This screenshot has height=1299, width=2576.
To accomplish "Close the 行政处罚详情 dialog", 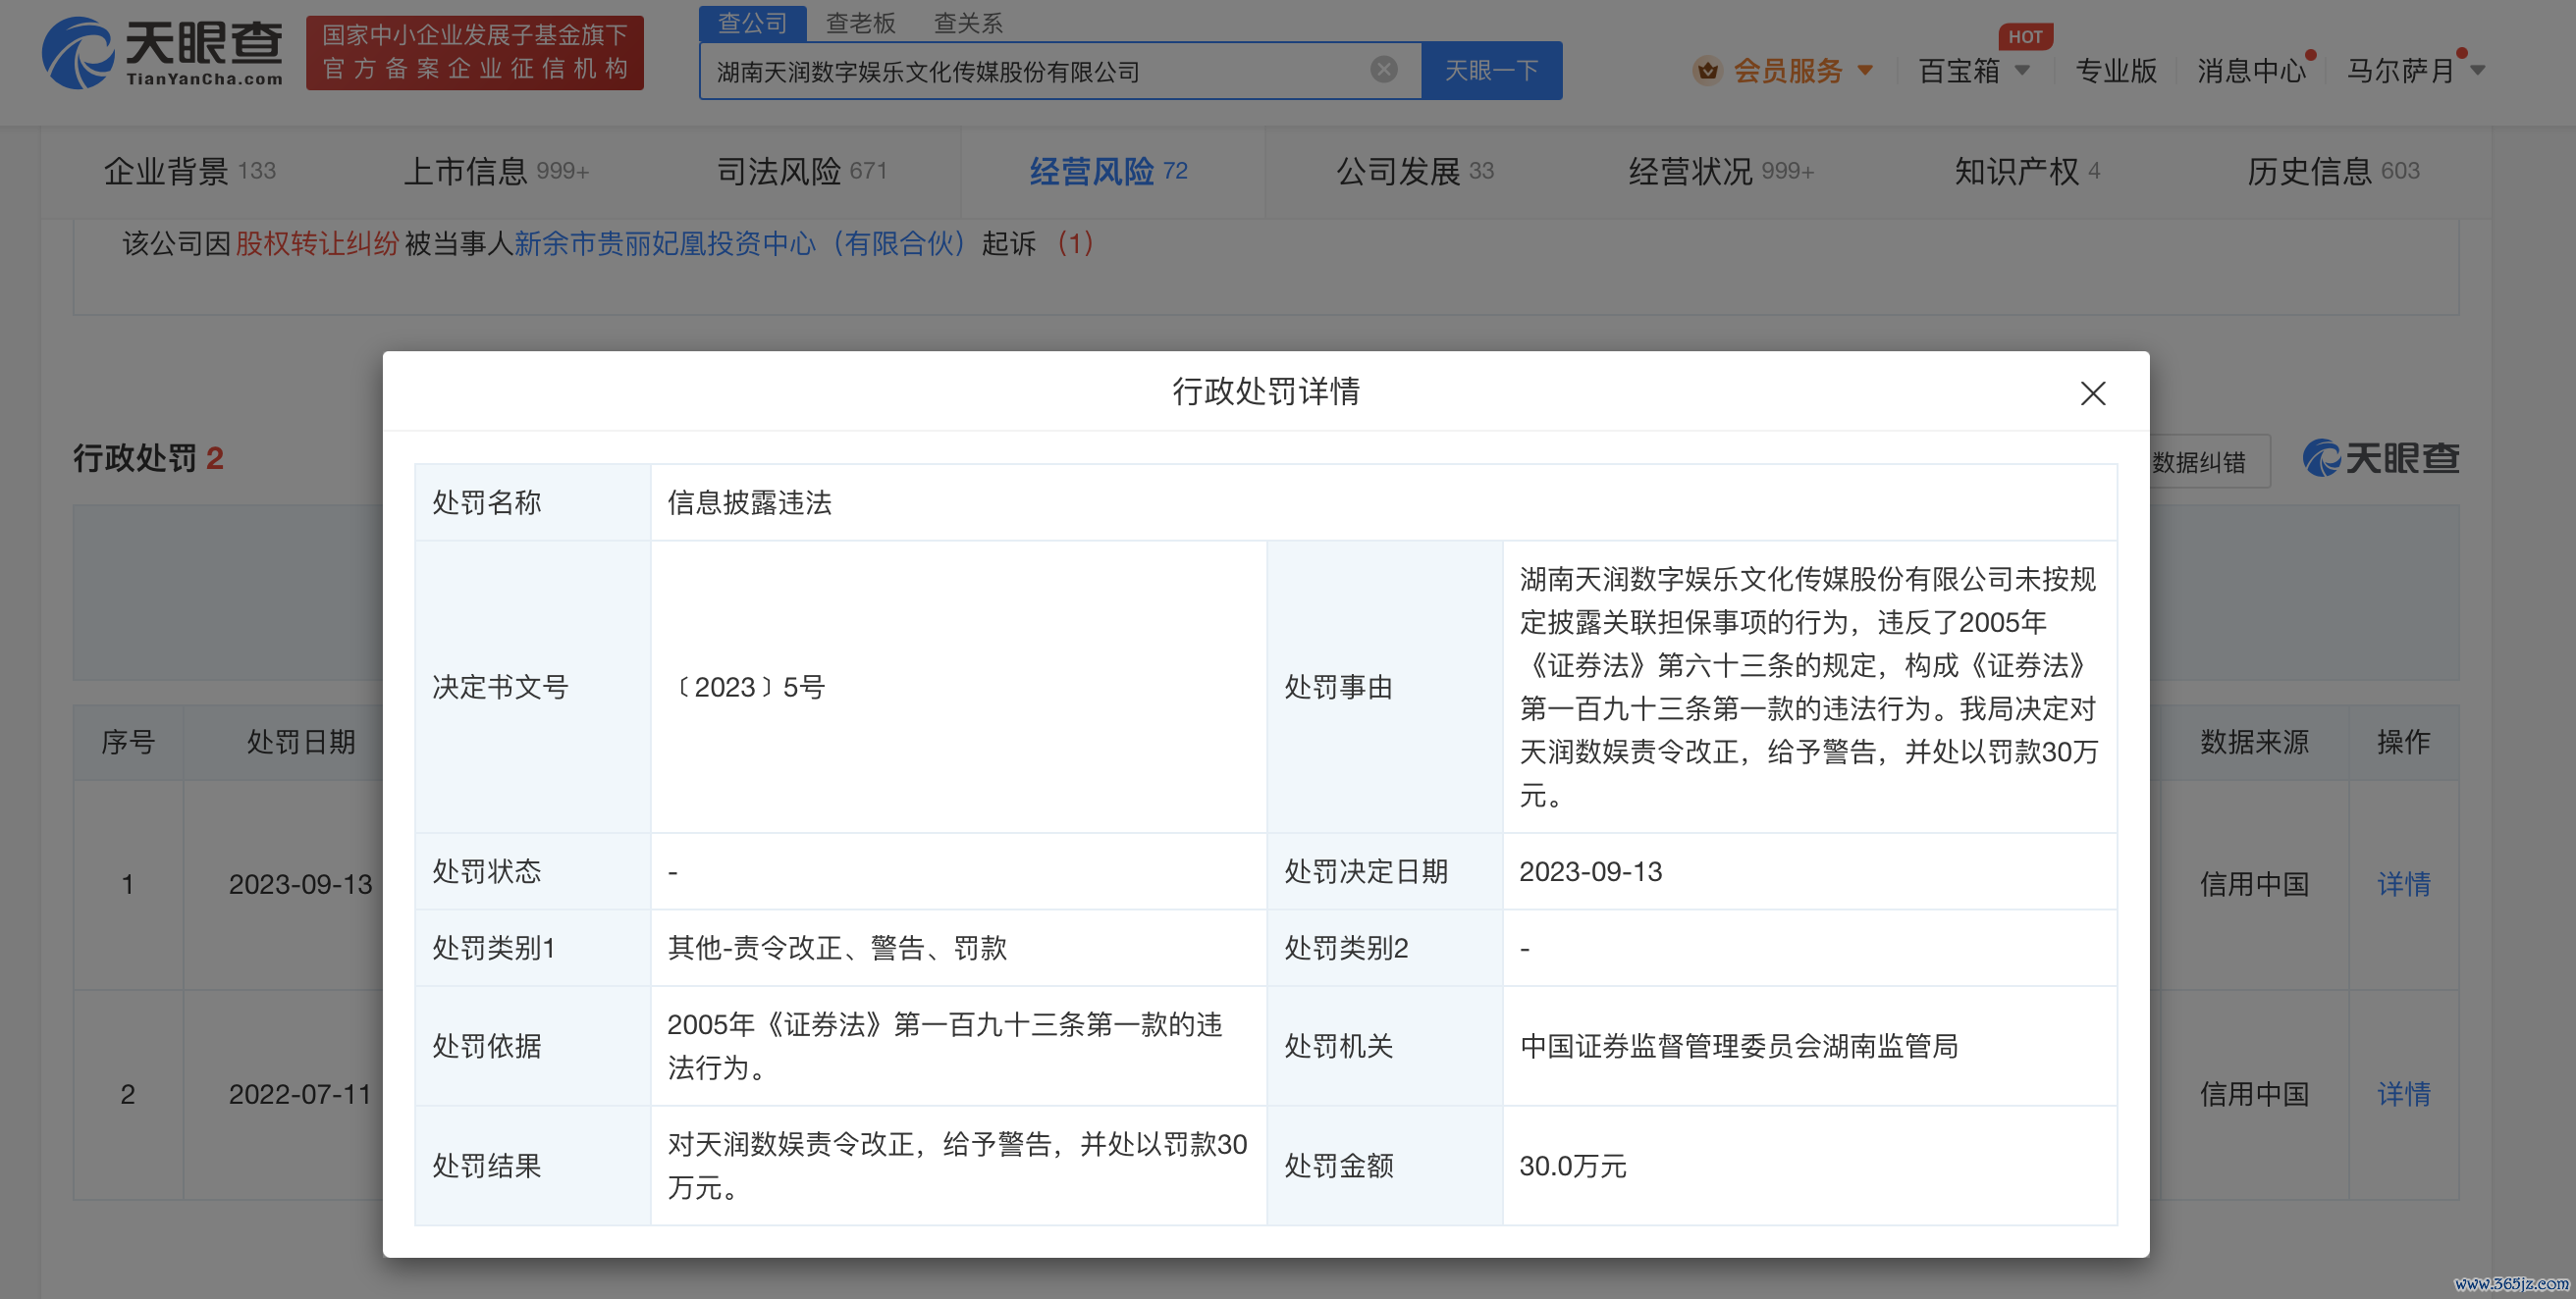I will point(2093,392).
